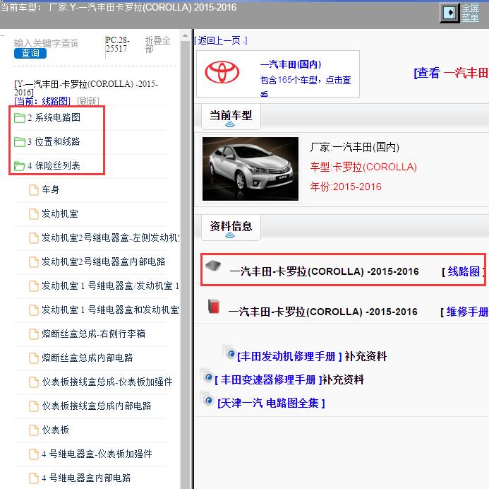Click the full-screen menu arrow icon
The width and height of the screenshot is (489, 489).
(449, 13)
